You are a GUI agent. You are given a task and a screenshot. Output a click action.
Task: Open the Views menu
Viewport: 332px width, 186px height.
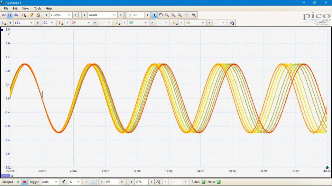point(26,8)
